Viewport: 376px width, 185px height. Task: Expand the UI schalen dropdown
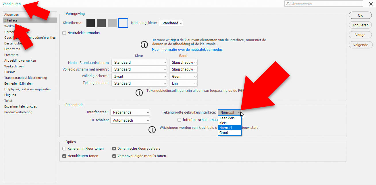(130, 120)
